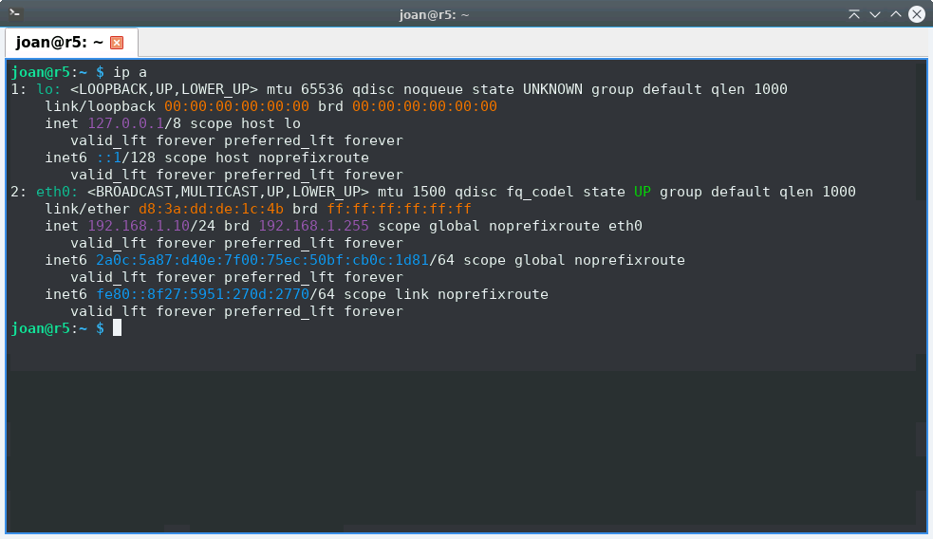The image size is (933, 539).
Task: Close the joan@r5 tab with red X
Action: point(117,43)
